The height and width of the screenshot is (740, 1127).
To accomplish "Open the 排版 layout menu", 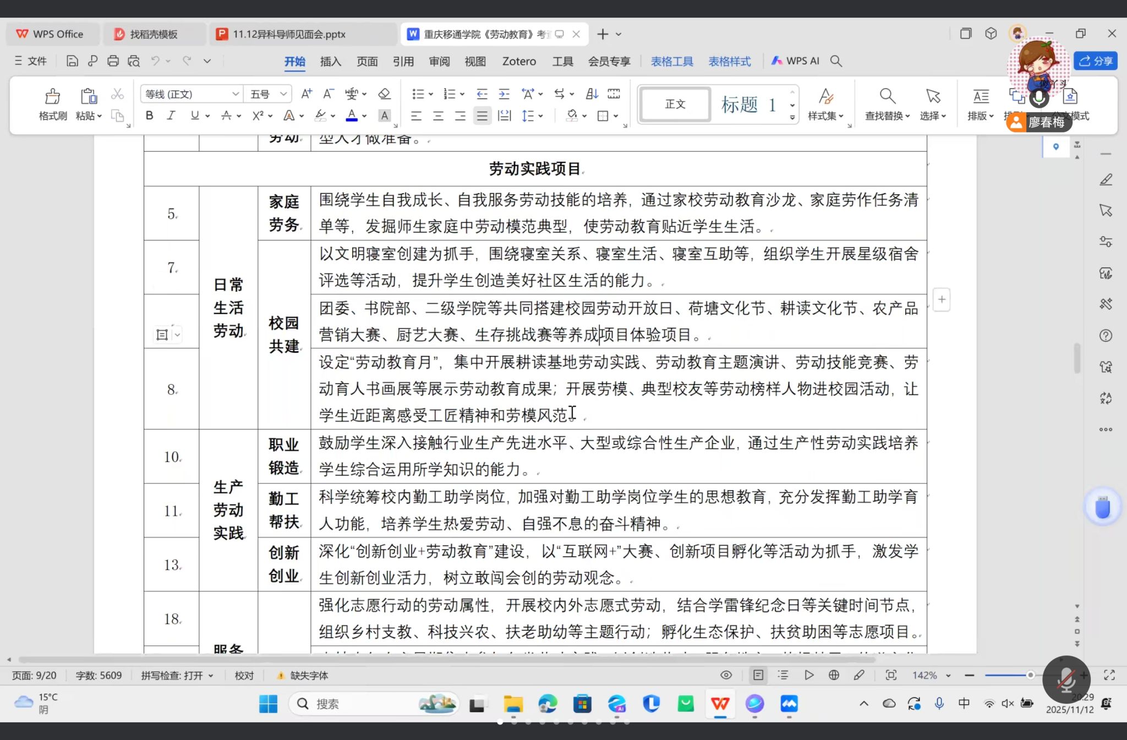I will (x=981, y=104).
